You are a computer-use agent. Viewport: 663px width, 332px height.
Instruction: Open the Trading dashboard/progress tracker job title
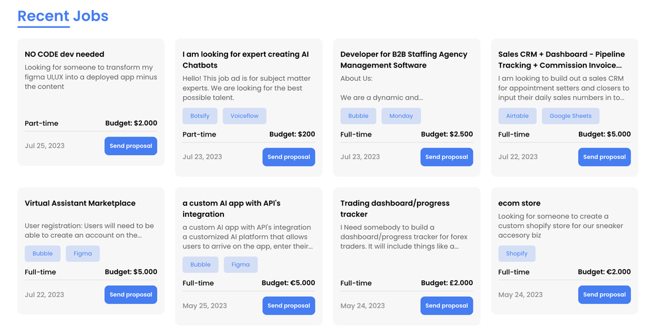coord(395,209)
